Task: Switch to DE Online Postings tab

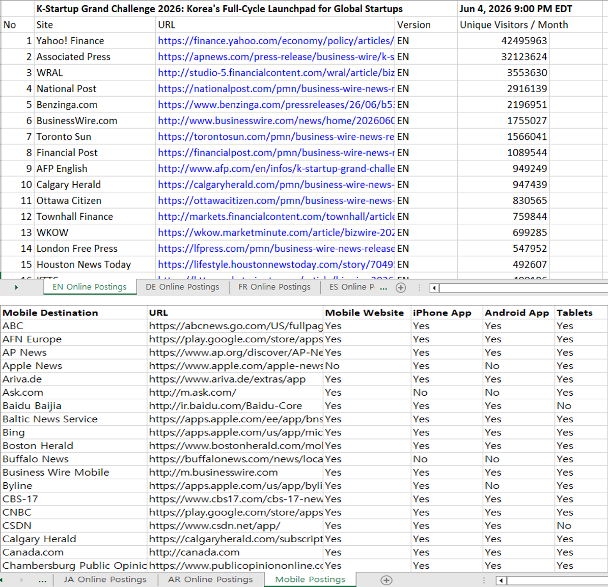Action: 182,287
